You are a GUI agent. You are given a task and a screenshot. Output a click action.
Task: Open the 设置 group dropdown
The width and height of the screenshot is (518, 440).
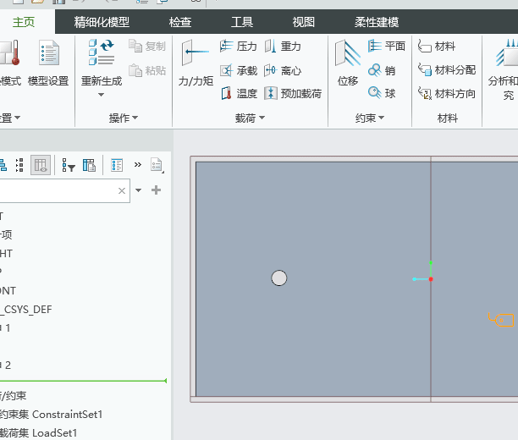[10, 118]
